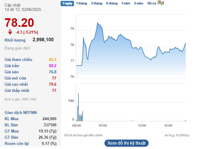Show the 3 tháng chart range
198x149 pixels.
[x=96, y=3]
